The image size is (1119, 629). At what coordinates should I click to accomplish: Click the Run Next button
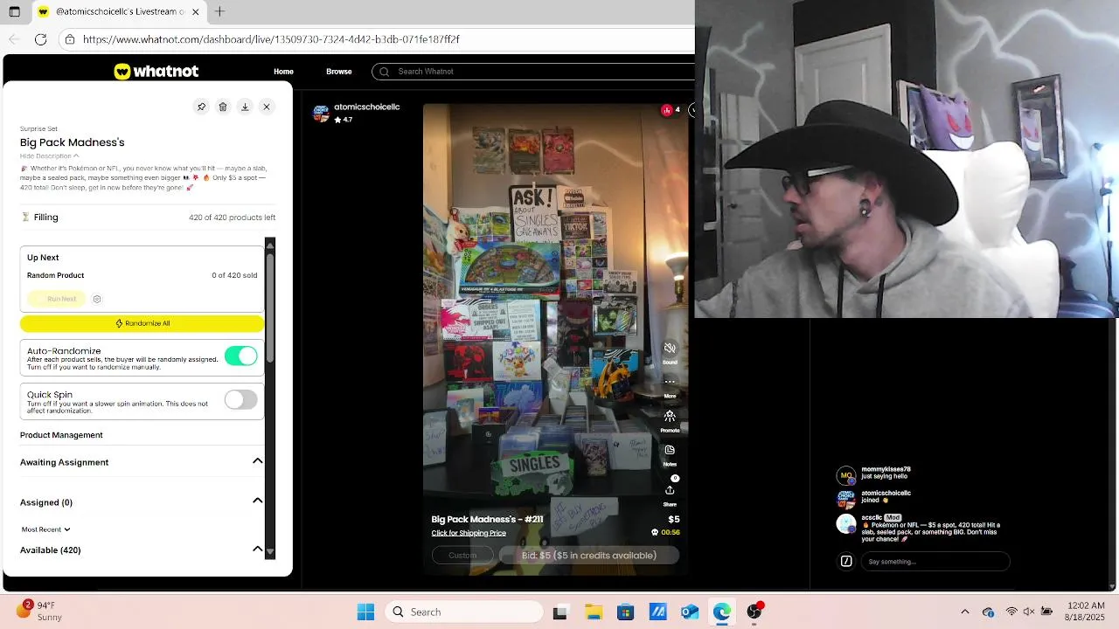57,299
